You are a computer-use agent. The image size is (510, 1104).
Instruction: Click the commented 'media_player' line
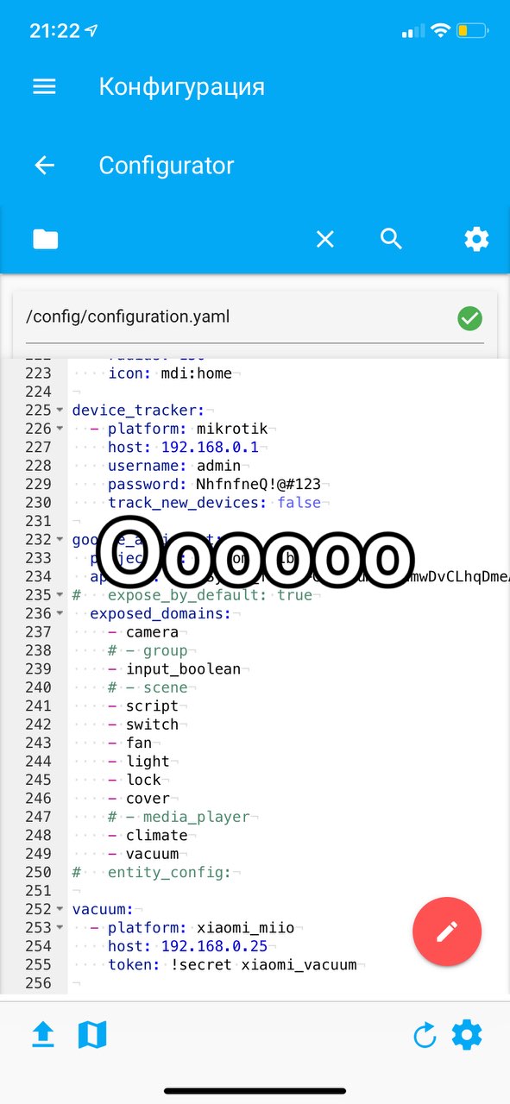click(179, 817)
